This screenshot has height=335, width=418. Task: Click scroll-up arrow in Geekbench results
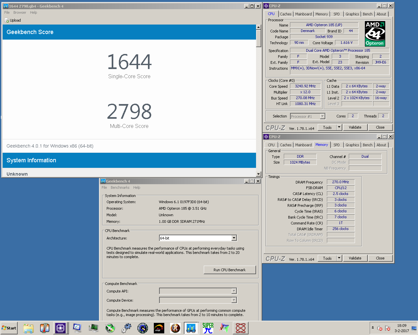tap(259, 27)
